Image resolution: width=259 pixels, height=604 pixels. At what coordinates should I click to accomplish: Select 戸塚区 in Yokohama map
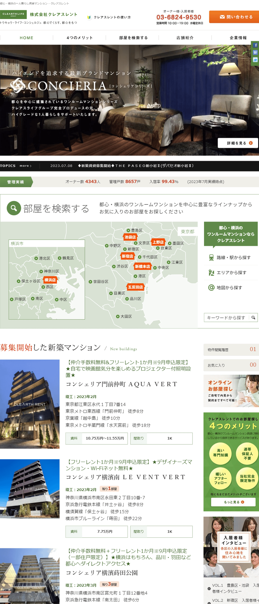[x=18, y=299]
